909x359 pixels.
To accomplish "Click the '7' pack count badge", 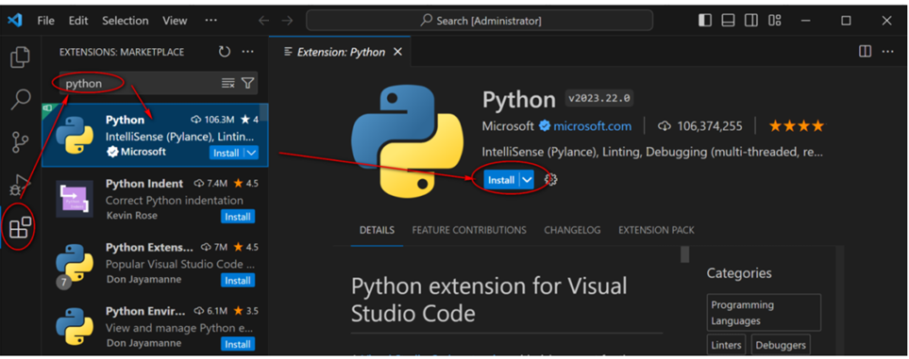I will pos(64,282).
